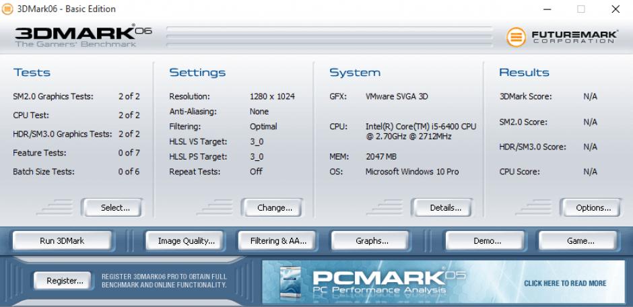
Task: Click the HDR/SM3.0 Score label
Action: (533, 147)
